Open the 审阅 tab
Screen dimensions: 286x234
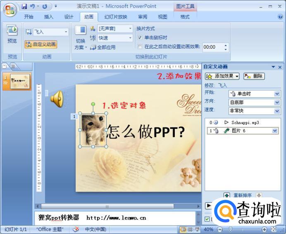click(x=143, y=17)
